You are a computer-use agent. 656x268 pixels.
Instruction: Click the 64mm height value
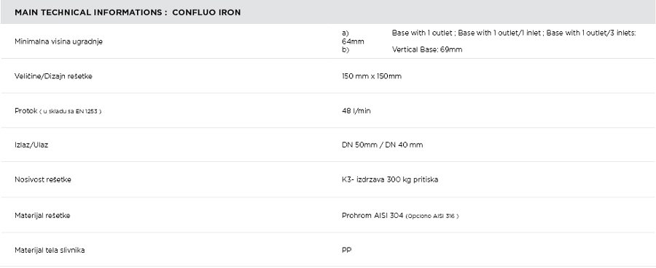tap(353, 41)
